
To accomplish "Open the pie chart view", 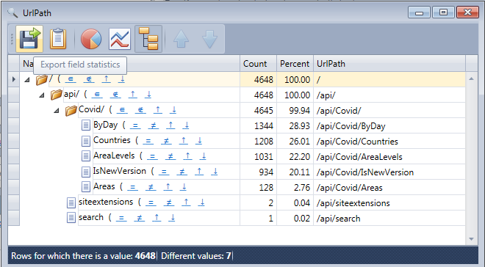I will click(91, 39).
